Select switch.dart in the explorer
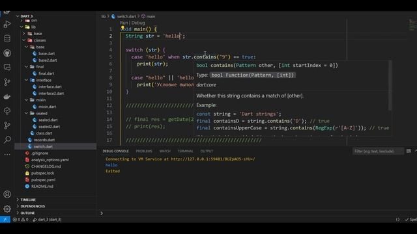417x234 pixels. click(x=55, y=146)
